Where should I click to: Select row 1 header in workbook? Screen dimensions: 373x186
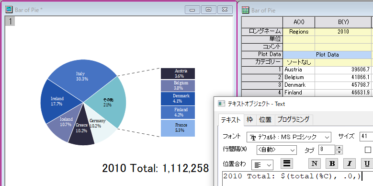[262, 70]
